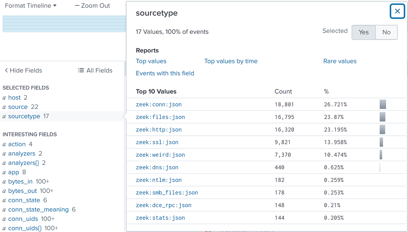Open Top values by time report
Viewport: 408px width, 232px height.
point(231,61)
